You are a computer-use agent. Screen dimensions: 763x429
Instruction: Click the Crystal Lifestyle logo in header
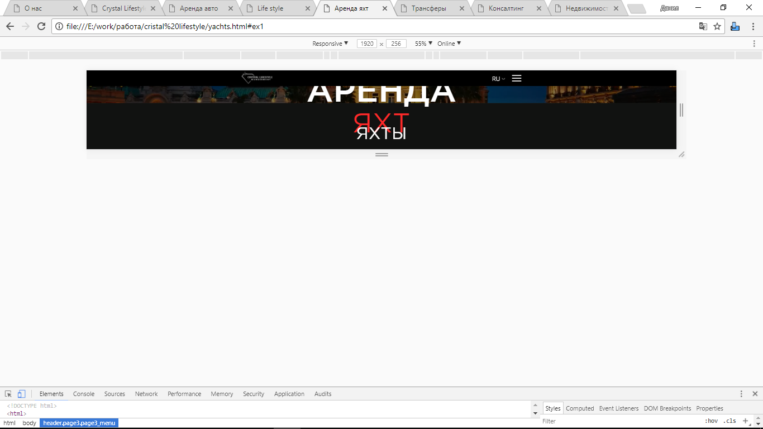257,78
